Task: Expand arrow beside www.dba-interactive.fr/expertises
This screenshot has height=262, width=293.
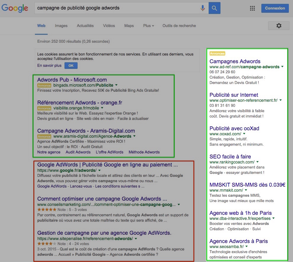Action: click(273, 218)
